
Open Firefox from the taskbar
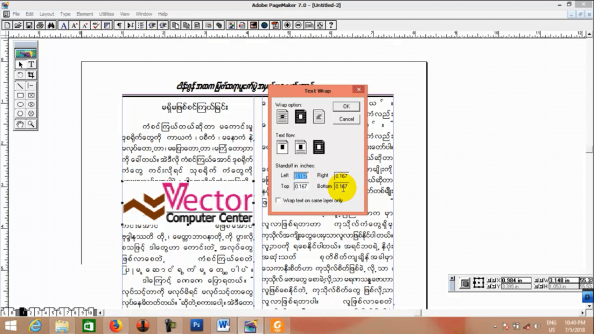point(115,325)
